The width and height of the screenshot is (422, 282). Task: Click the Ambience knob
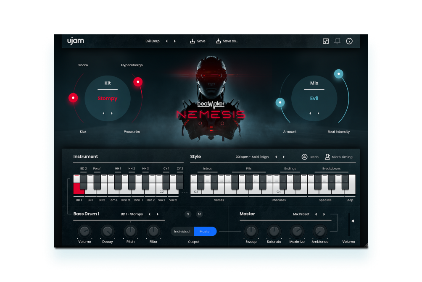click(320, 231)
